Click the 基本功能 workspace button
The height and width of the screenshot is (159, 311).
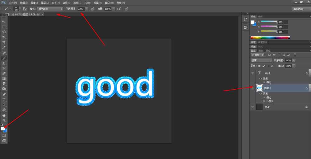(299, 9)
